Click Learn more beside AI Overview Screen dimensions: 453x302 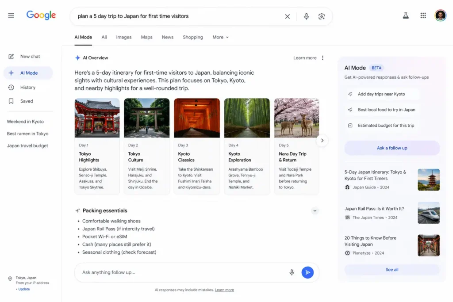pyautogui.click(x=305, y=58)
